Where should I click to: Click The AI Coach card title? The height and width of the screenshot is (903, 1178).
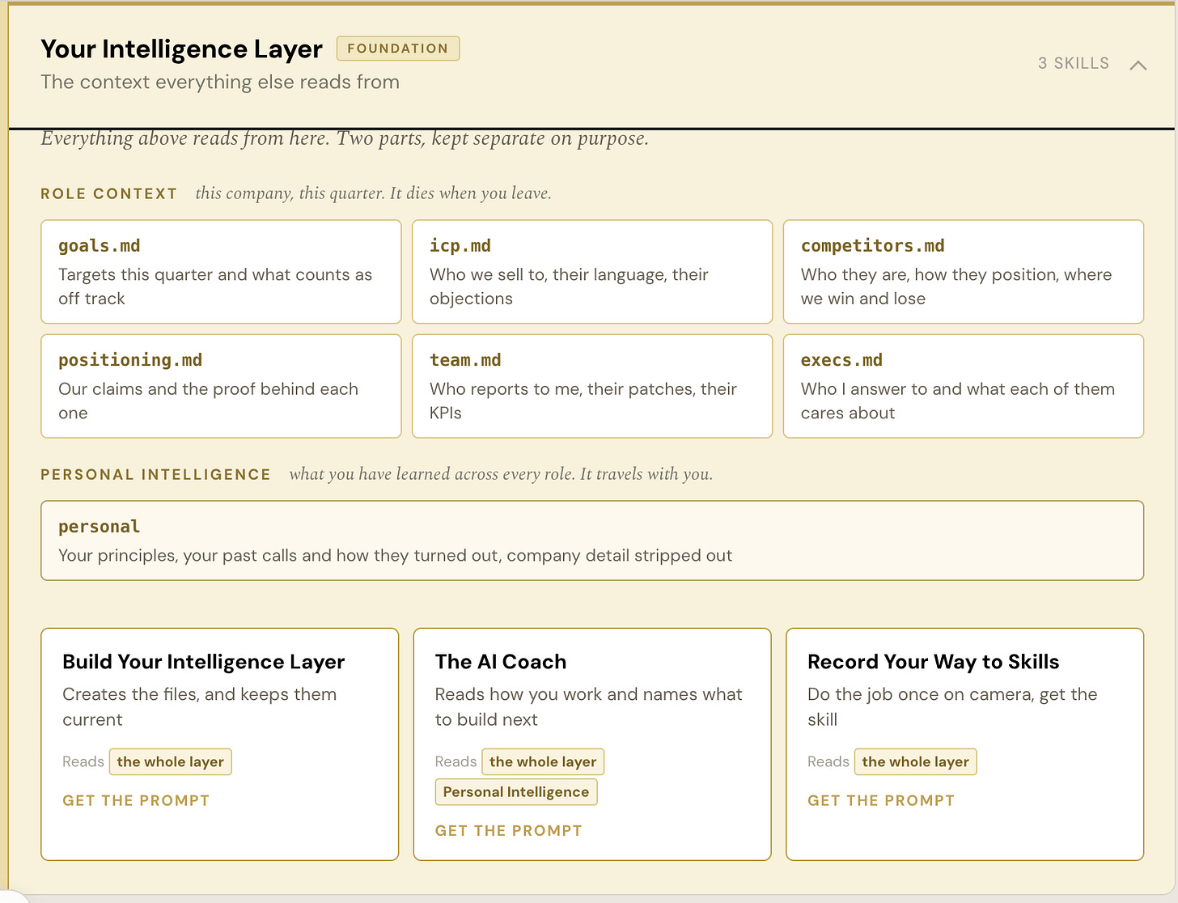(x=501, y=662)
